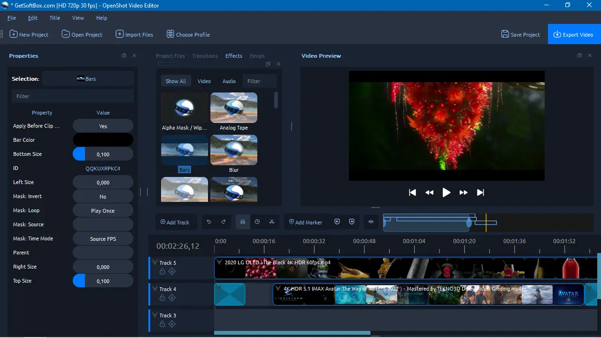Pick the Bar Color black swatch
601x338 pixels.
(x=103, y=140)
